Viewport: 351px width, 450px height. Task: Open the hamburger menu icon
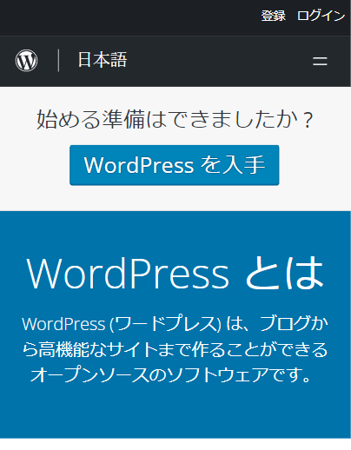(320, 61)
